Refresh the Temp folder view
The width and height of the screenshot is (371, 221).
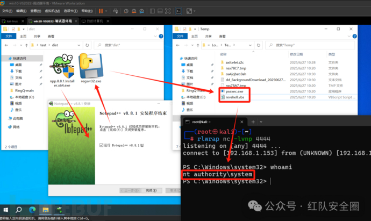pyautogui.click(x=259, y=45)
